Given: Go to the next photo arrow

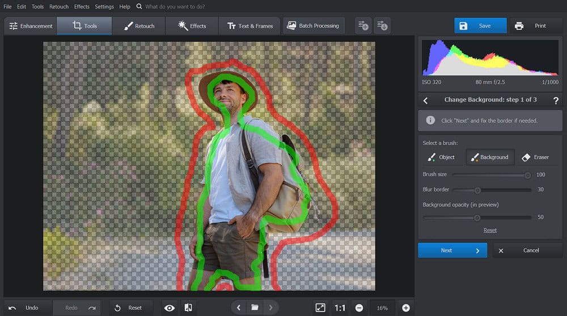Looking at the screenshot, I should 270,308.
